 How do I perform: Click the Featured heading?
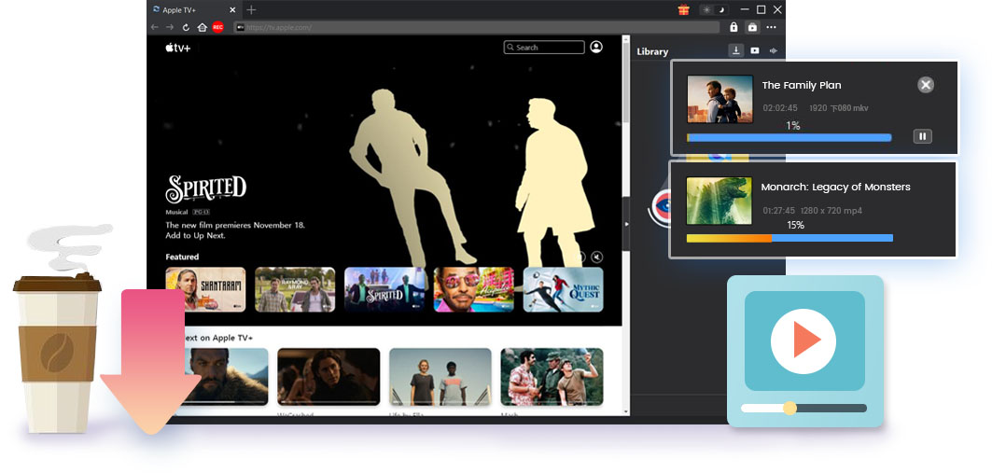point(182,257)
